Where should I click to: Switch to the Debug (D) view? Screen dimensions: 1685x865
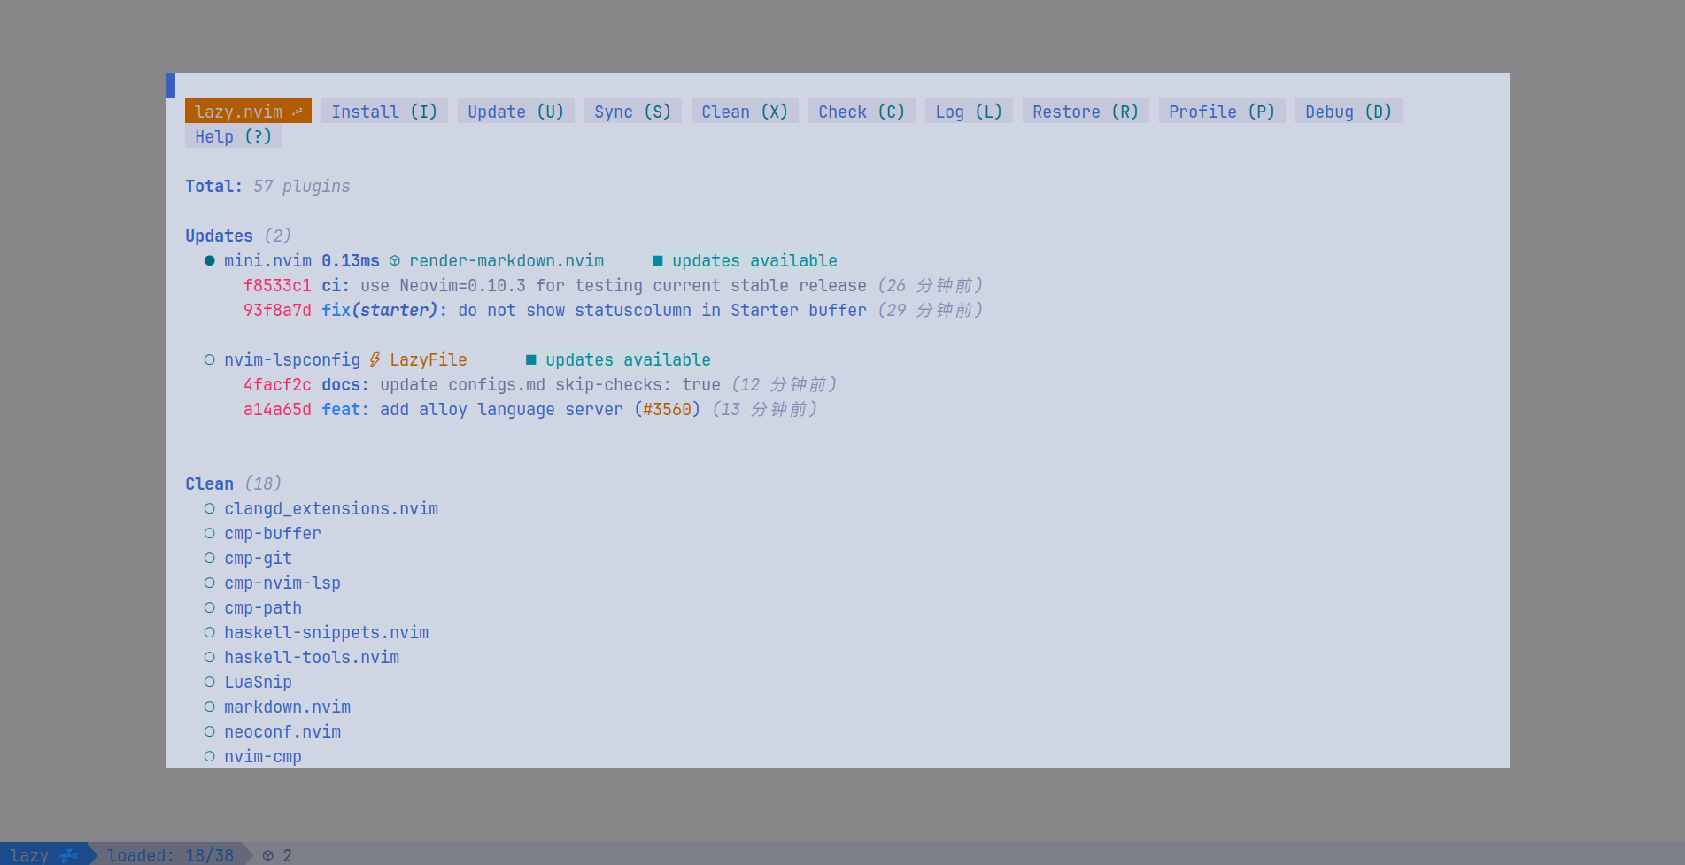pyautogui.click(x=1349, y=112)
